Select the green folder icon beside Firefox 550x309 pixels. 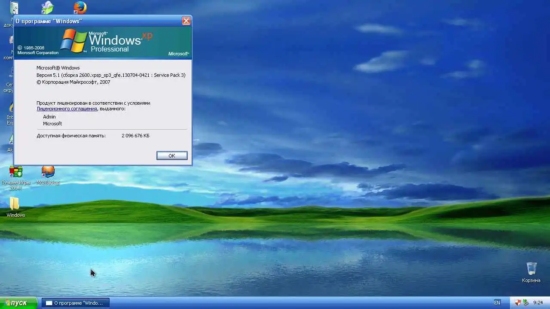(47, 7)
